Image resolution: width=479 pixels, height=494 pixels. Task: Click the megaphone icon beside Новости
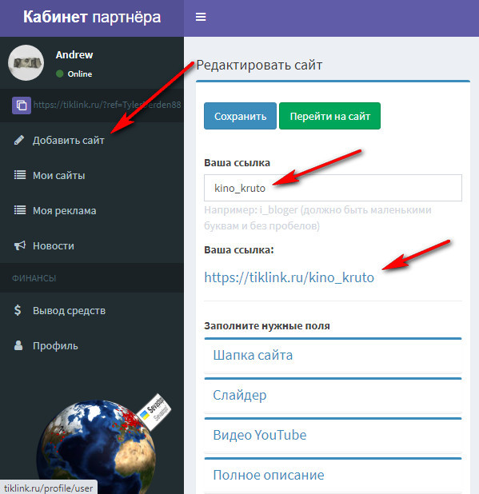click(x=20, y=245)
